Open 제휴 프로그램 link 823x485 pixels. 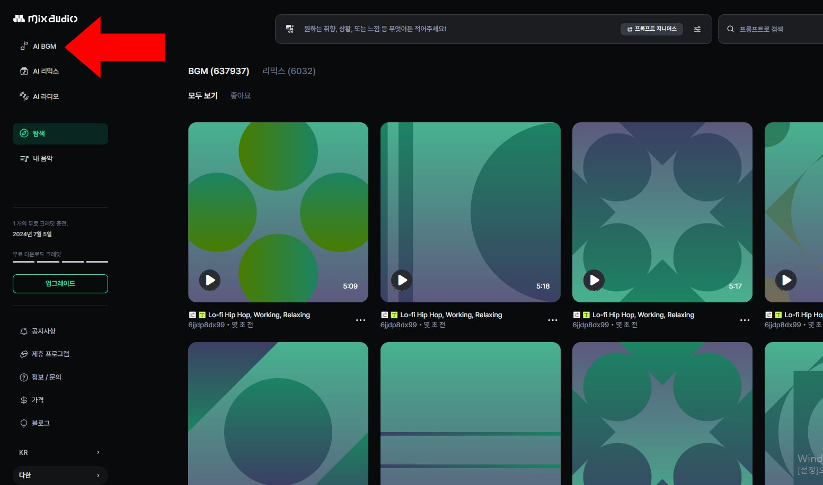point(45,354)
